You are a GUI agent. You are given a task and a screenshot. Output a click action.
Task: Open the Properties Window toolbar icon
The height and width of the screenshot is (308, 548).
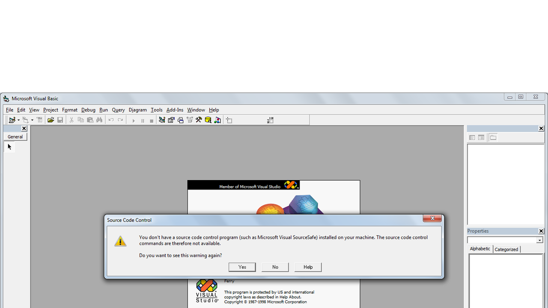(x=171, y=120)
